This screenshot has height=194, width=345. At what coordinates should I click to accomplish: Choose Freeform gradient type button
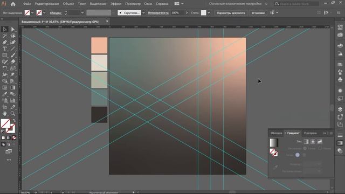[320, 142]
